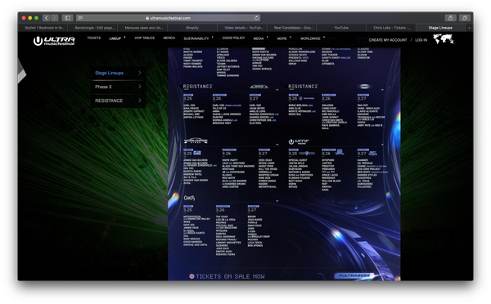Viewport: 491px width, 304px height.
Task: Show the tab overview
Action: pyautogui.click(x=465, y=18)
